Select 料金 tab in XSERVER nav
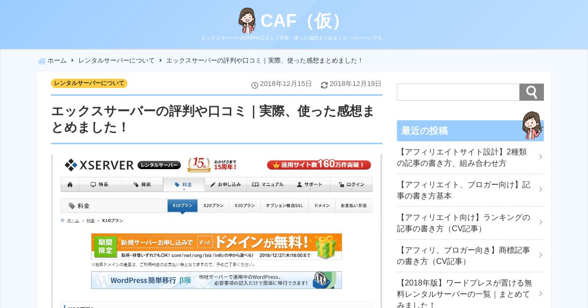Screen dimensions: 588x308 click(x=183, y=184)
